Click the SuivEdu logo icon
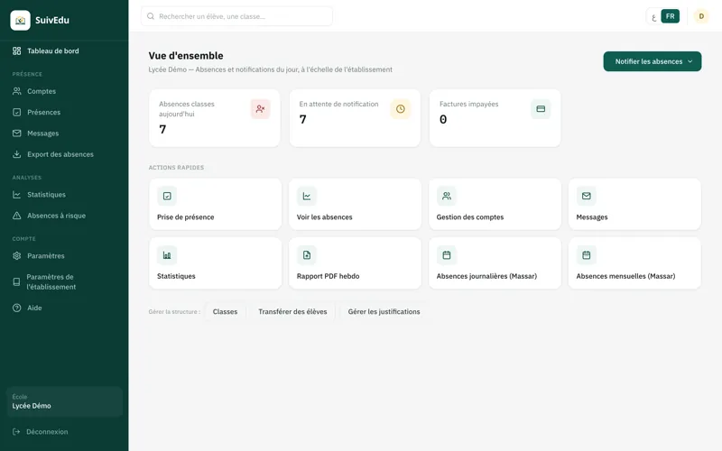This screenshot has width=722, height=451. coord(20,20)
